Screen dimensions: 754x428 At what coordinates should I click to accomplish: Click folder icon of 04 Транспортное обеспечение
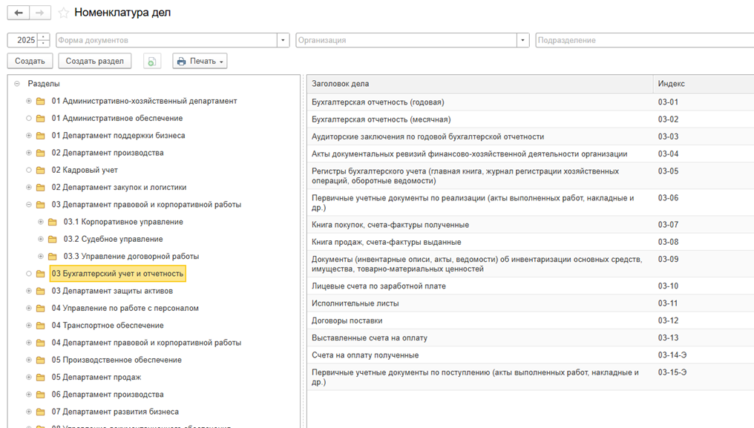[x=41, y=326]
